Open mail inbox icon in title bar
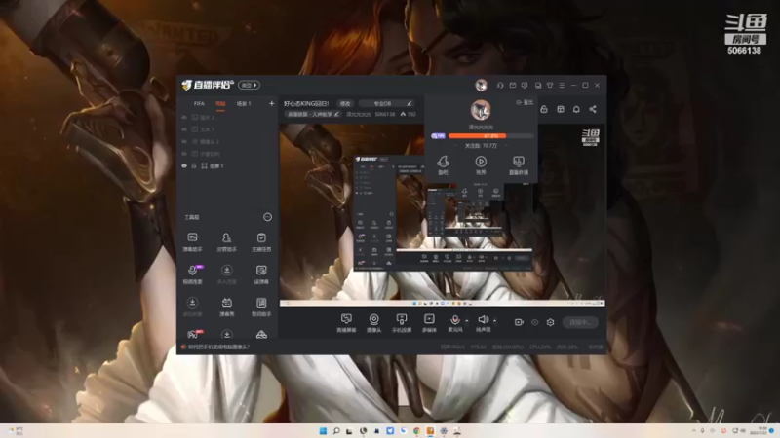Screen dimensions: 780x438 (x=513, y=86)
